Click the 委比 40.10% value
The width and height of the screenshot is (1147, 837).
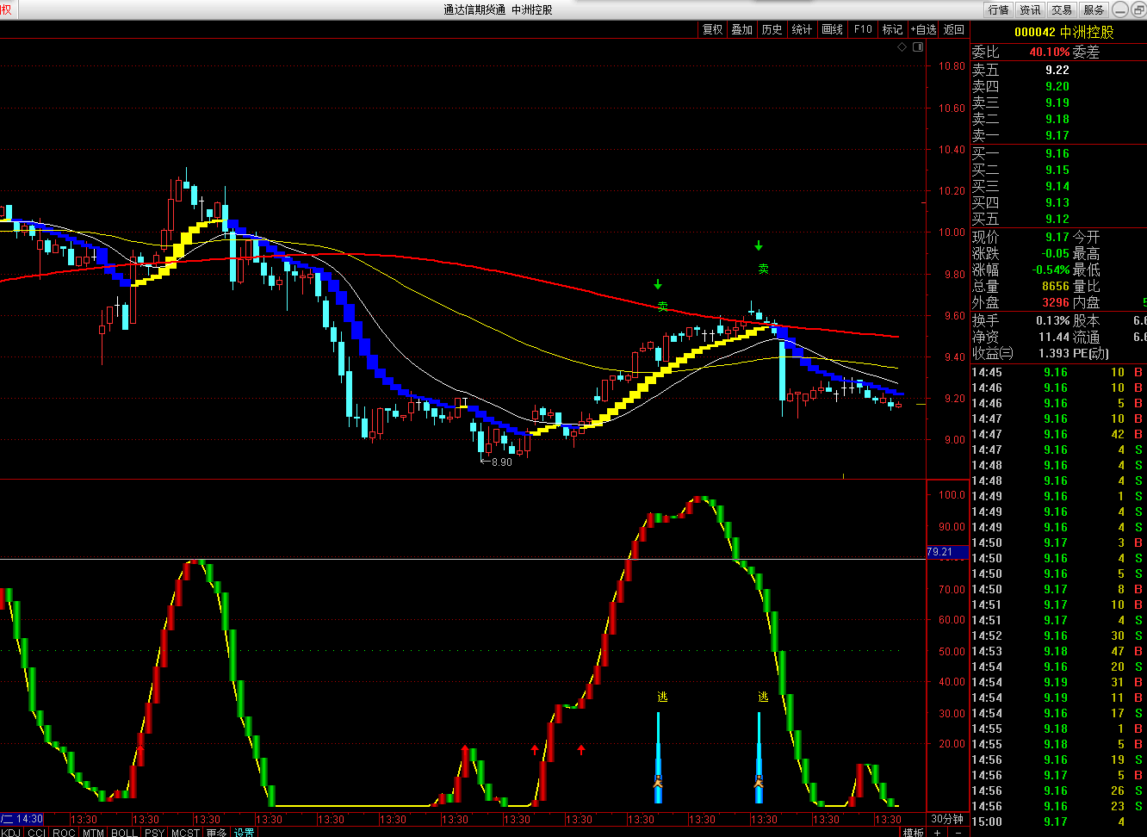[1050, 52]
